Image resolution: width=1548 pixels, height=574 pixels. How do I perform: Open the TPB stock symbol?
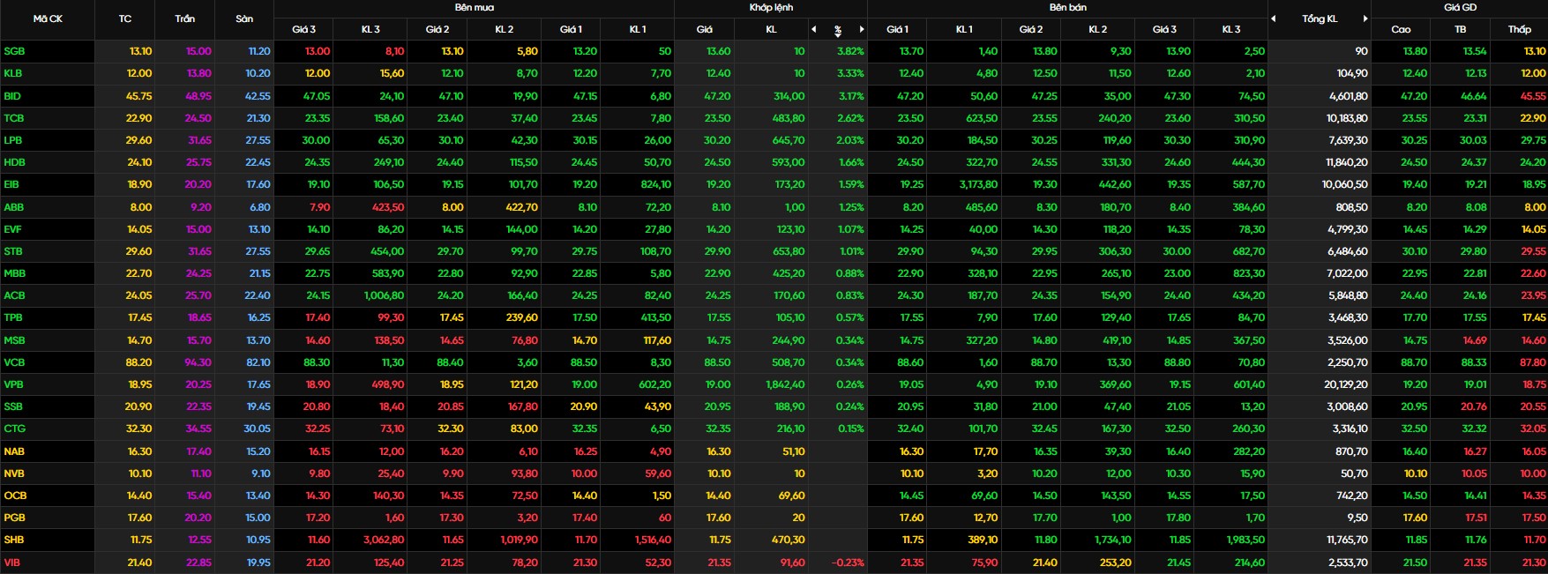click(13, 317)
